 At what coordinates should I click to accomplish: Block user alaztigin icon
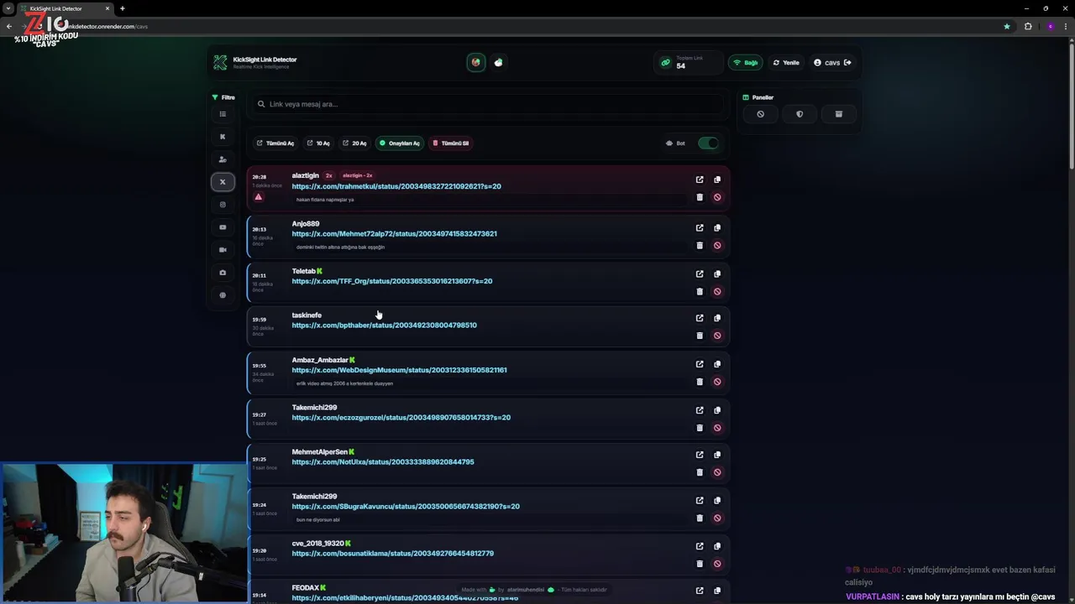(x=717, y=197)
